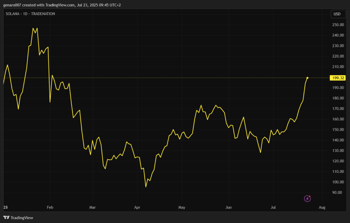
Task: Click the 250.00 price axis label
Action: pyautogui.click(x=338, y=25)
